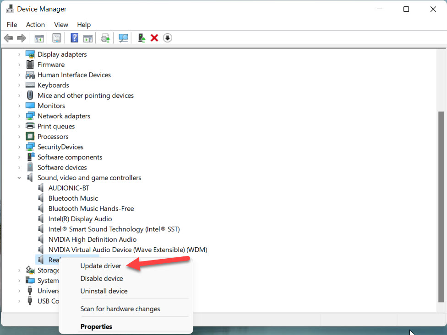447x335 pixels.
Task: Click the Scan for hardware changes toolbar icon
Action: click(123, 37)
